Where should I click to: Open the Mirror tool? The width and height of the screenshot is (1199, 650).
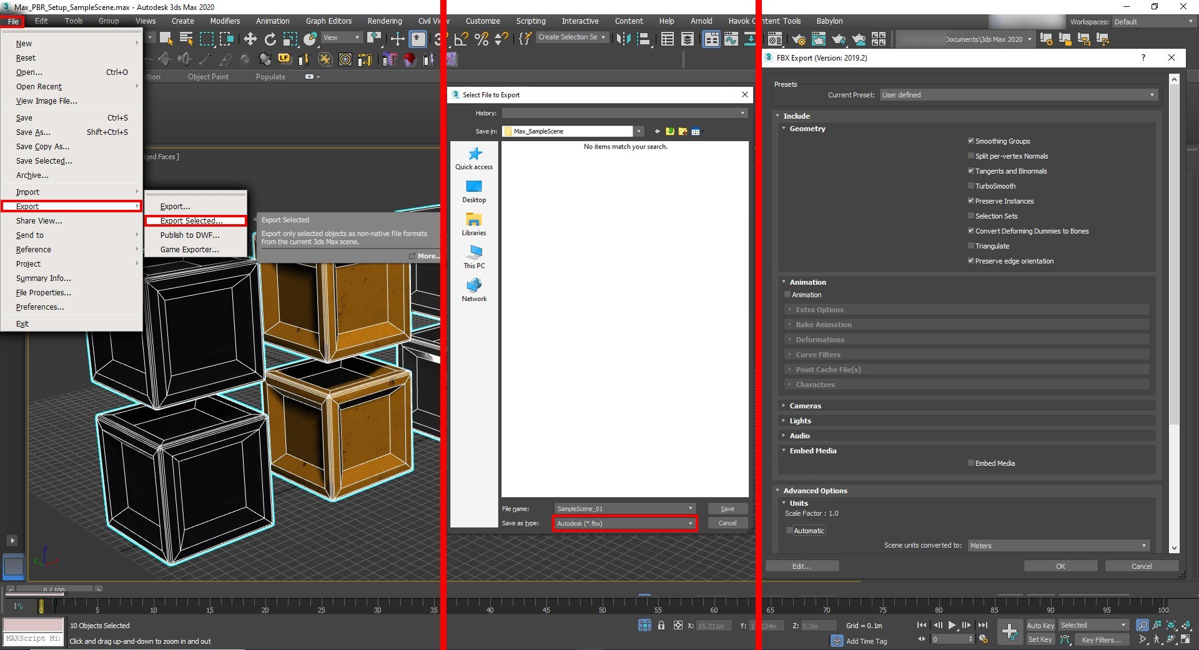623,39
